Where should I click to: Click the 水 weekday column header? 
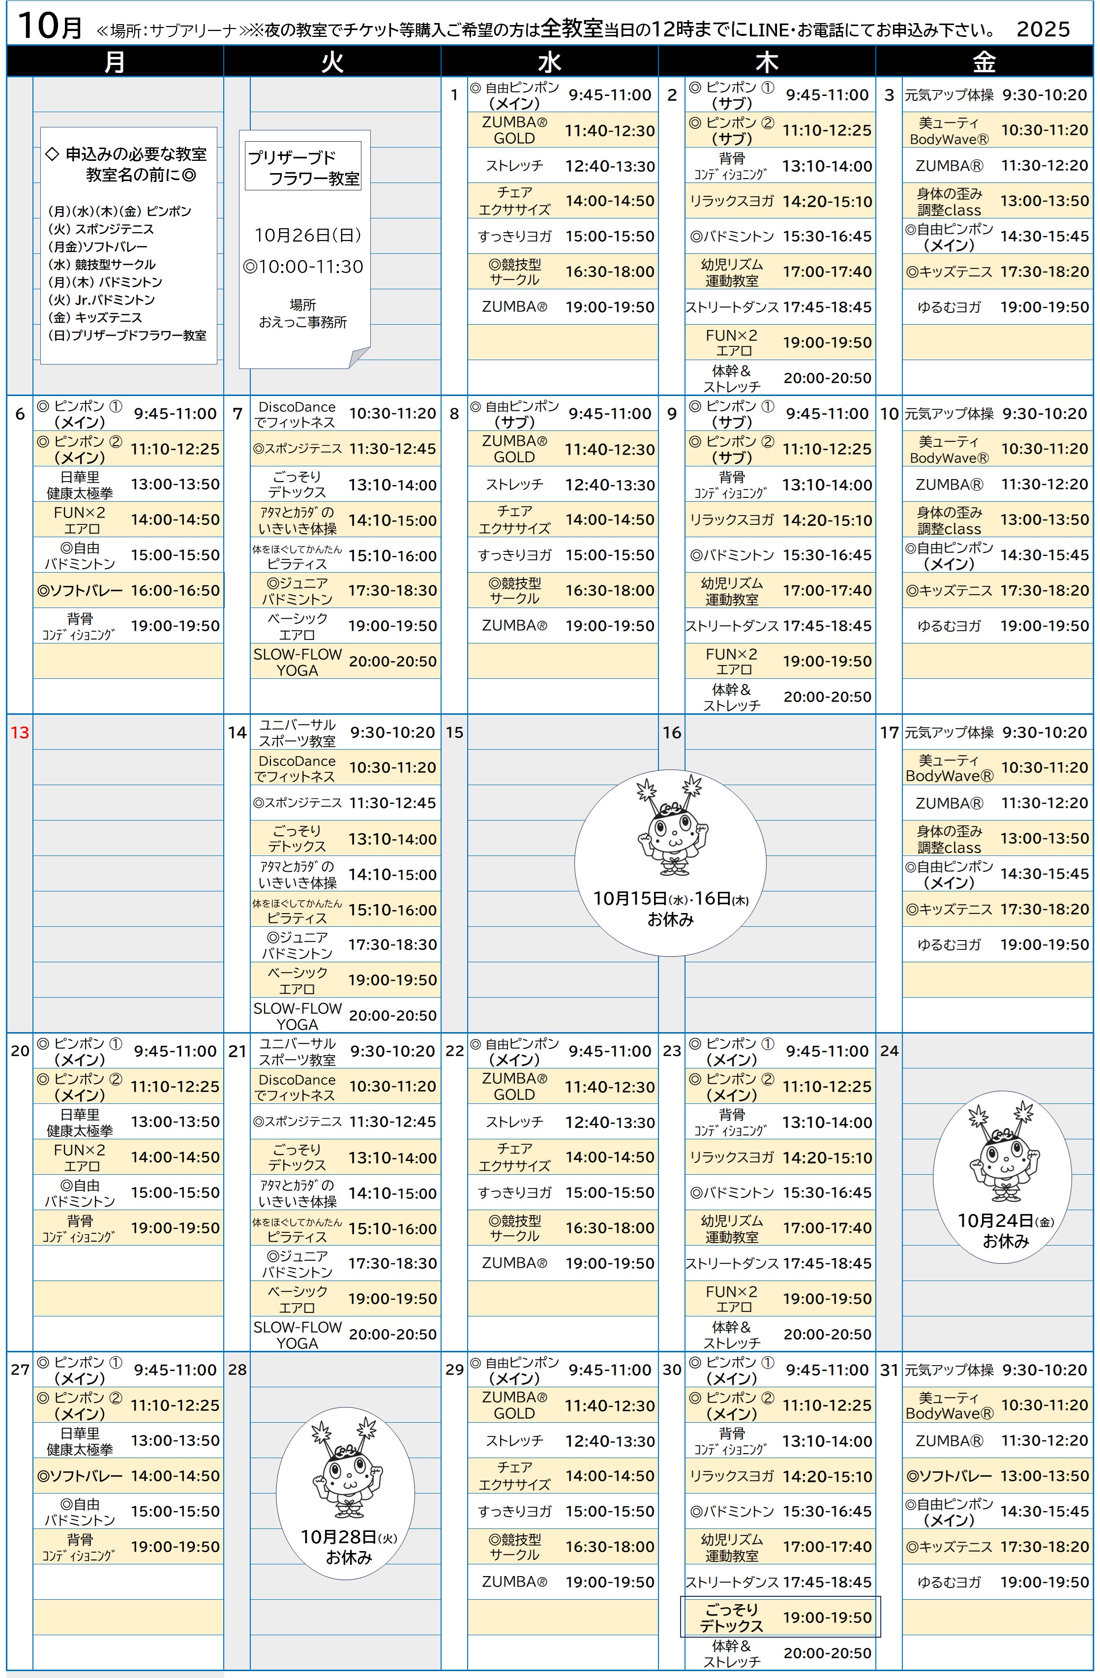tap(550, 61)
